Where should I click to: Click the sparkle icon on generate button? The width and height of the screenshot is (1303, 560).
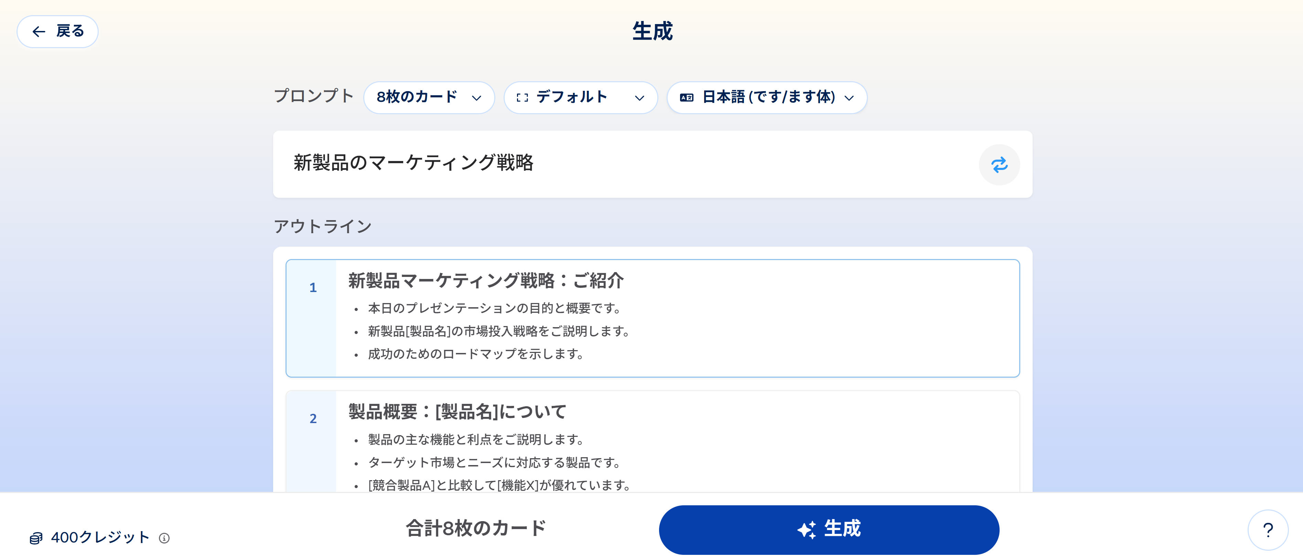pos(806,530)
